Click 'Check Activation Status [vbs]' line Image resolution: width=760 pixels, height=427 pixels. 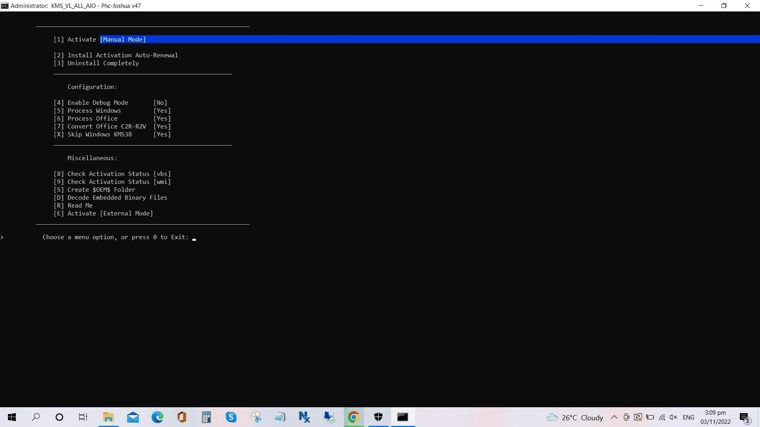click(112, 174)
